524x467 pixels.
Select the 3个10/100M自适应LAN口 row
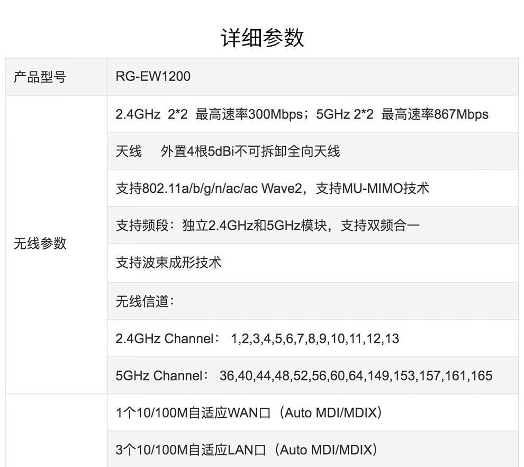(x=246, y=450)
